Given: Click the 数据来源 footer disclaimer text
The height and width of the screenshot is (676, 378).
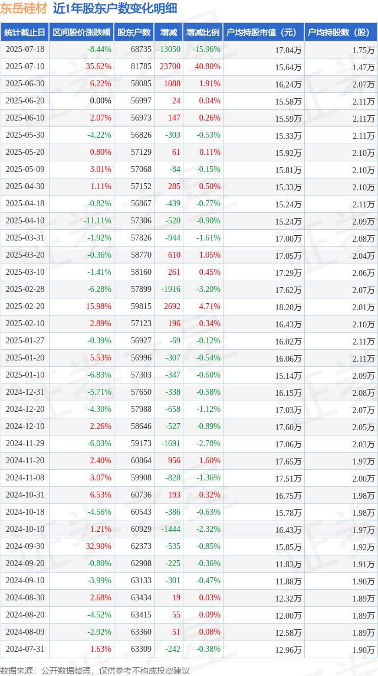Looking at the screenshot, I should 94,671.
